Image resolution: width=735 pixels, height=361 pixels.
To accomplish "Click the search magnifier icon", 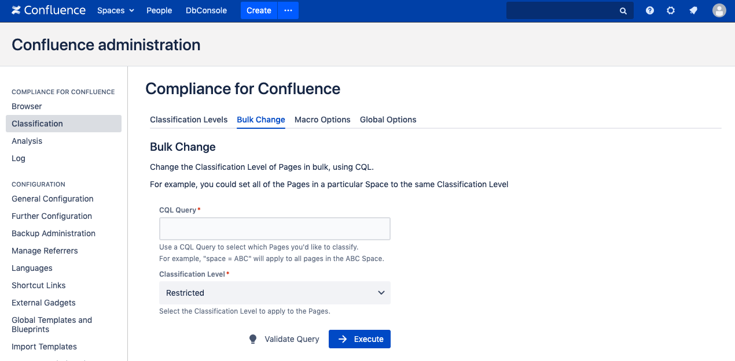I will click(623, 10).
